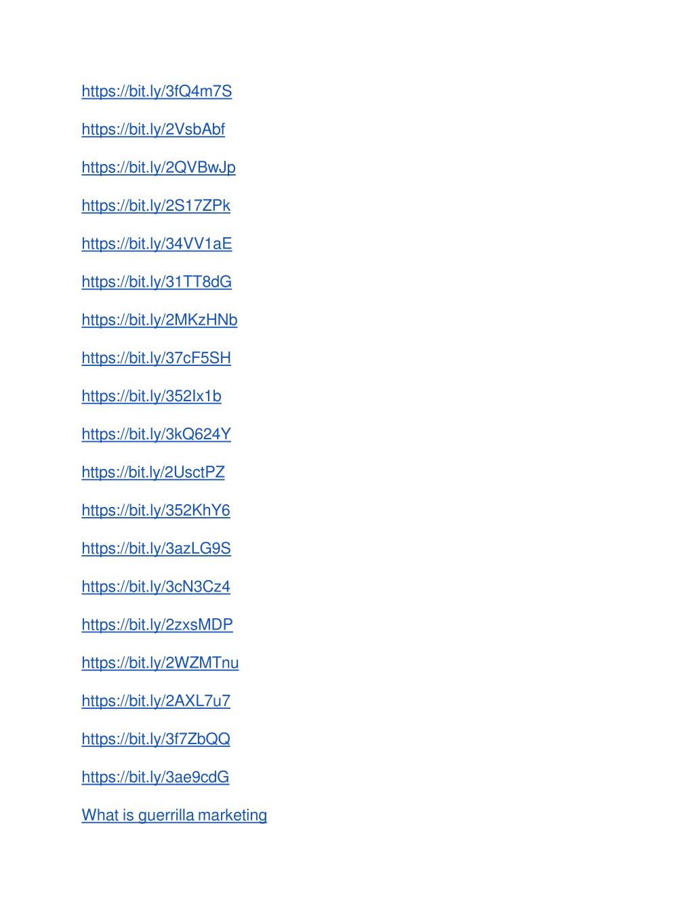Follow the bit.ly/352Ix1b link

point(152,396)
